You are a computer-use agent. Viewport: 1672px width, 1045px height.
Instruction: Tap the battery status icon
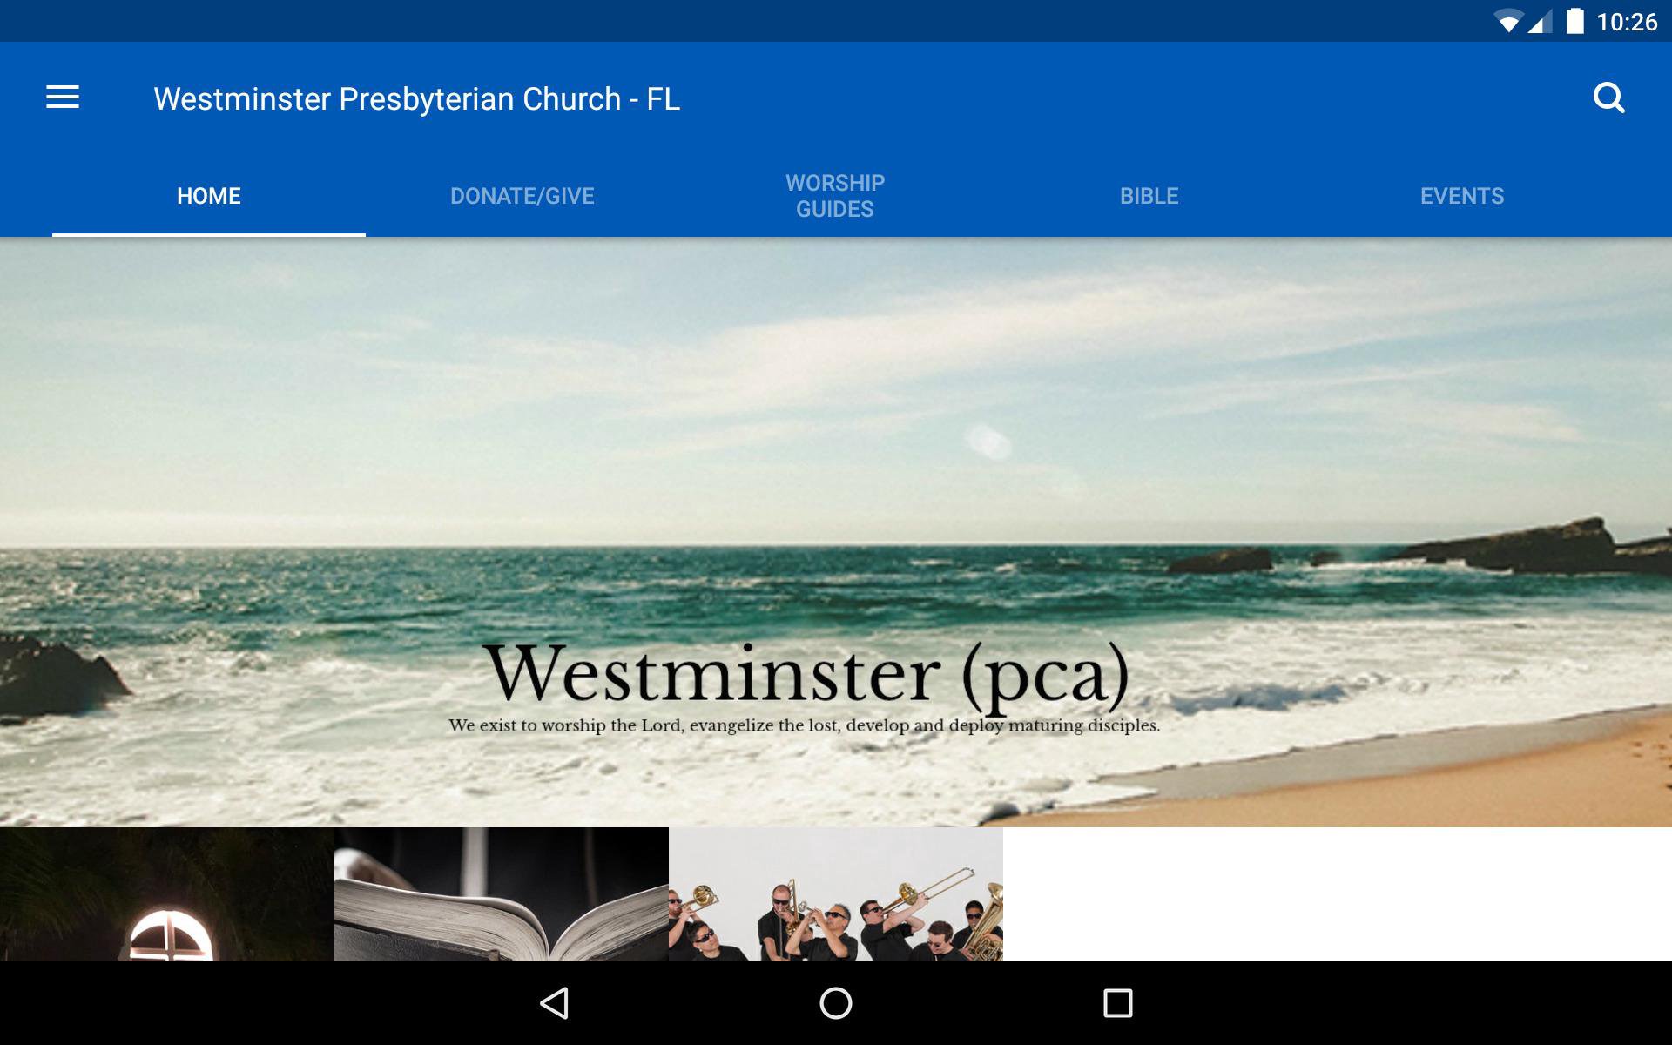[x=1574, y=21]
